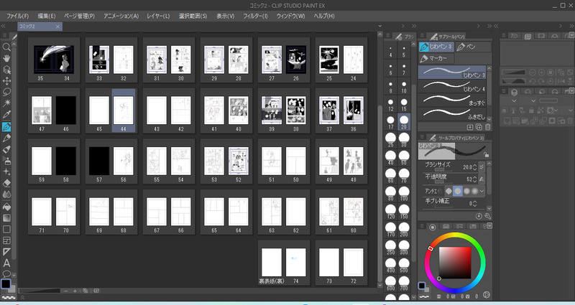Select the ふきだし sub tool
575x305 pixels.
[452, 115]
